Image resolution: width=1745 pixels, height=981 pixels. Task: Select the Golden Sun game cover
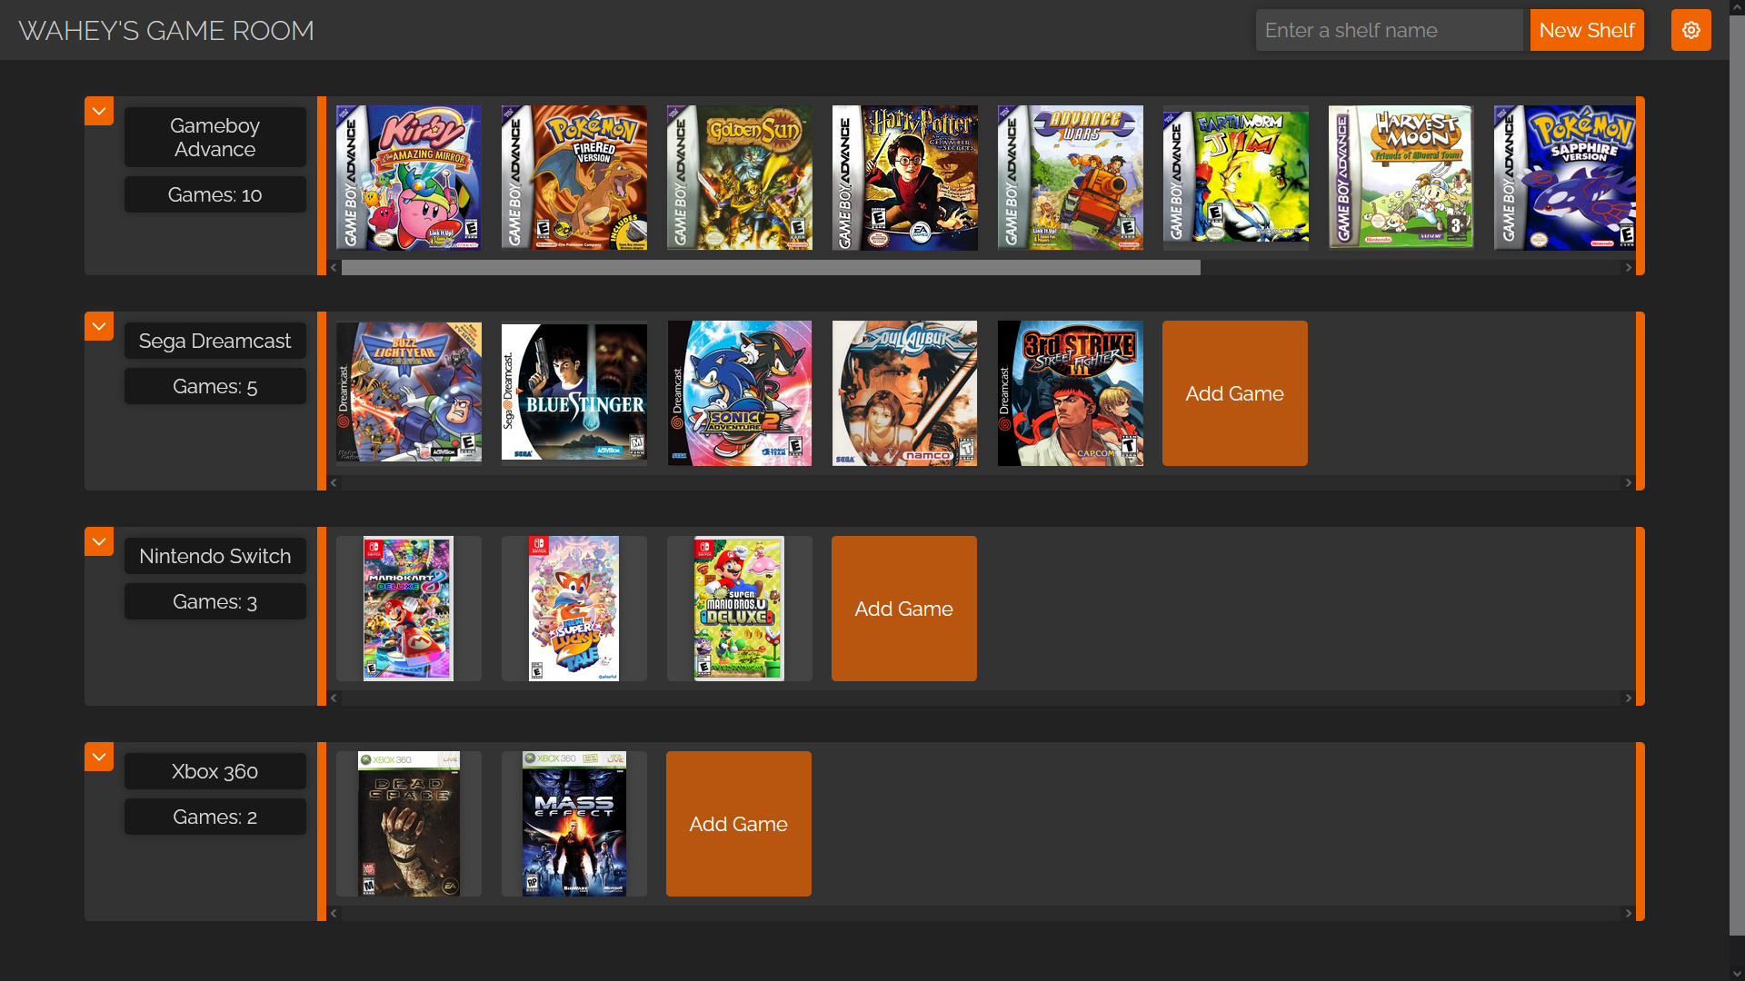tap(740, 178)
